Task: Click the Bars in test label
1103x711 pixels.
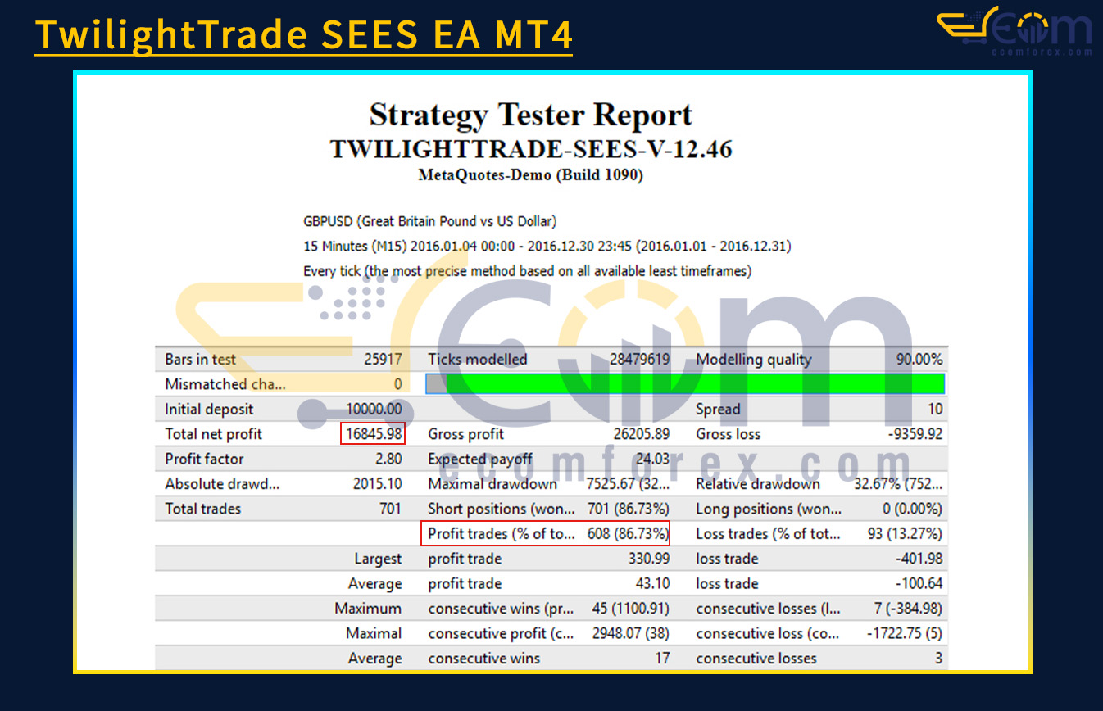Action: [x=200, y=359]
